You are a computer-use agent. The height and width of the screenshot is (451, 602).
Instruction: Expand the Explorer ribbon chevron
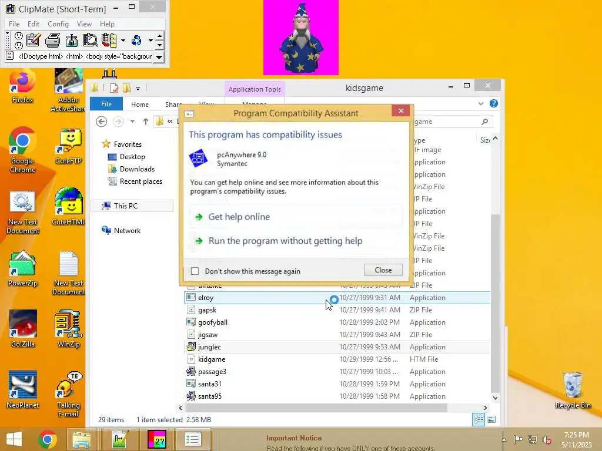tap(481, 103)
